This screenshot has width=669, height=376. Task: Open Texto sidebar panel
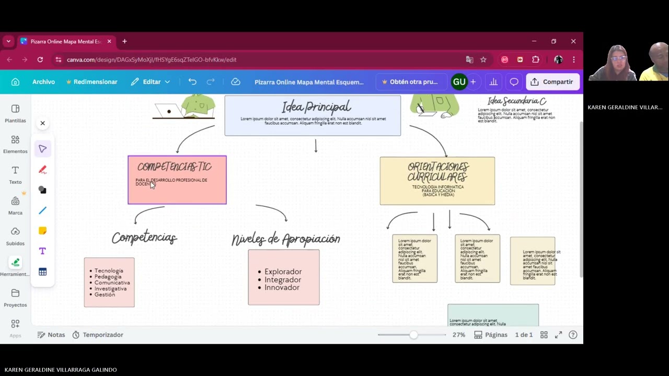pyautogui.click(x=15, y=175)
